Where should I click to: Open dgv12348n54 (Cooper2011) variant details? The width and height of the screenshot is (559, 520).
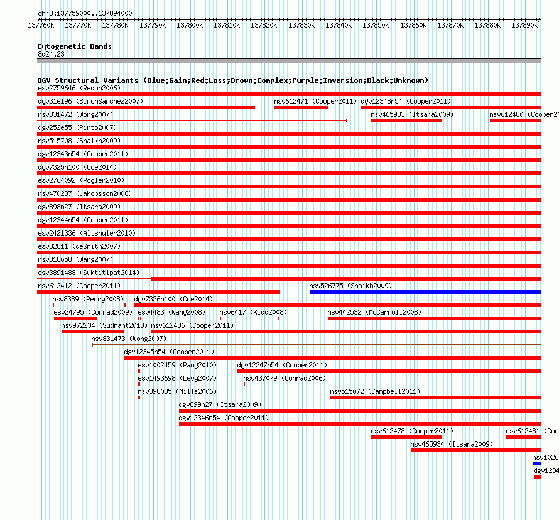[406, 101]
